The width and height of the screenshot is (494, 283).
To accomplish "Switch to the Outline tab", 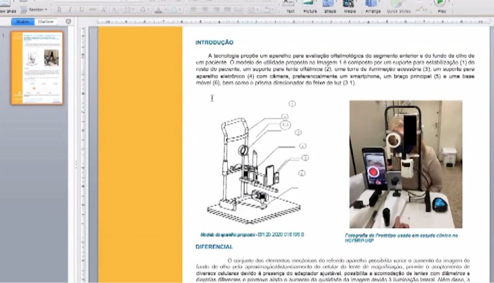I will pyautogui.click(x=46, y=22).
